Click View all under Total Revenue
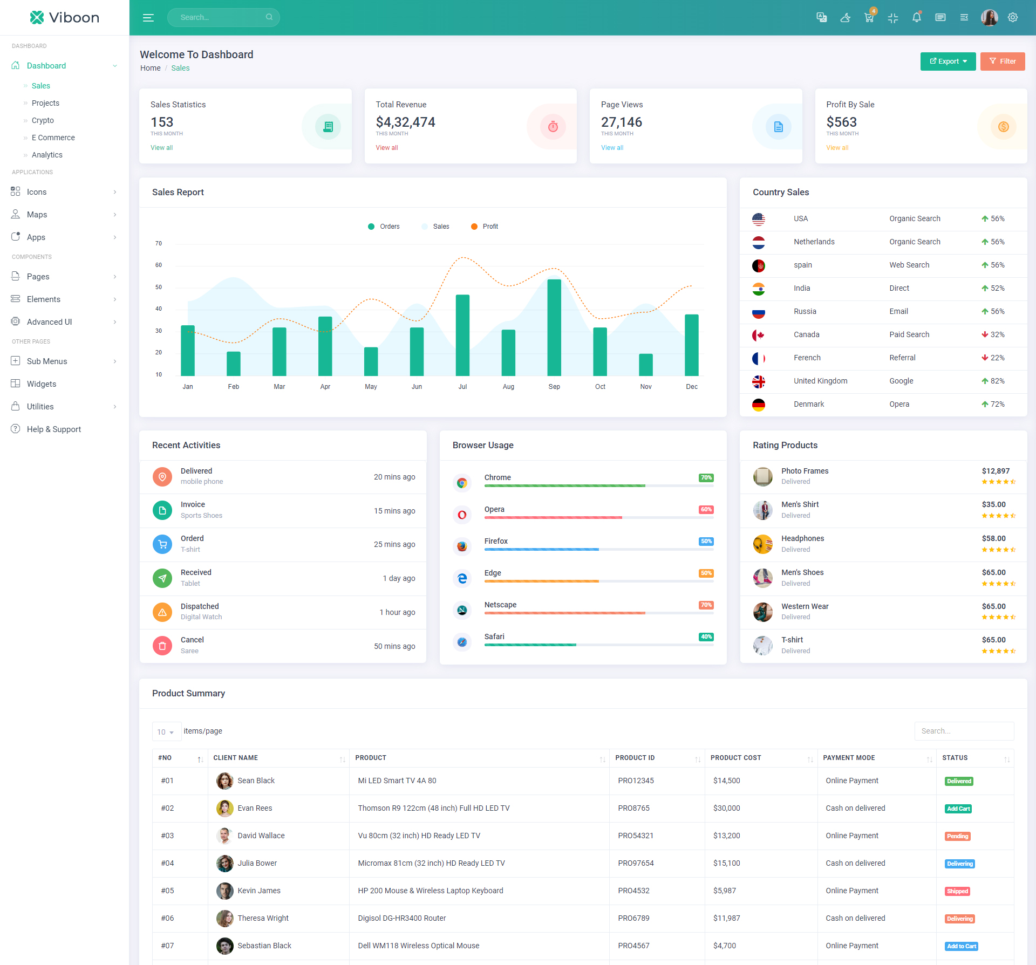 387,148
